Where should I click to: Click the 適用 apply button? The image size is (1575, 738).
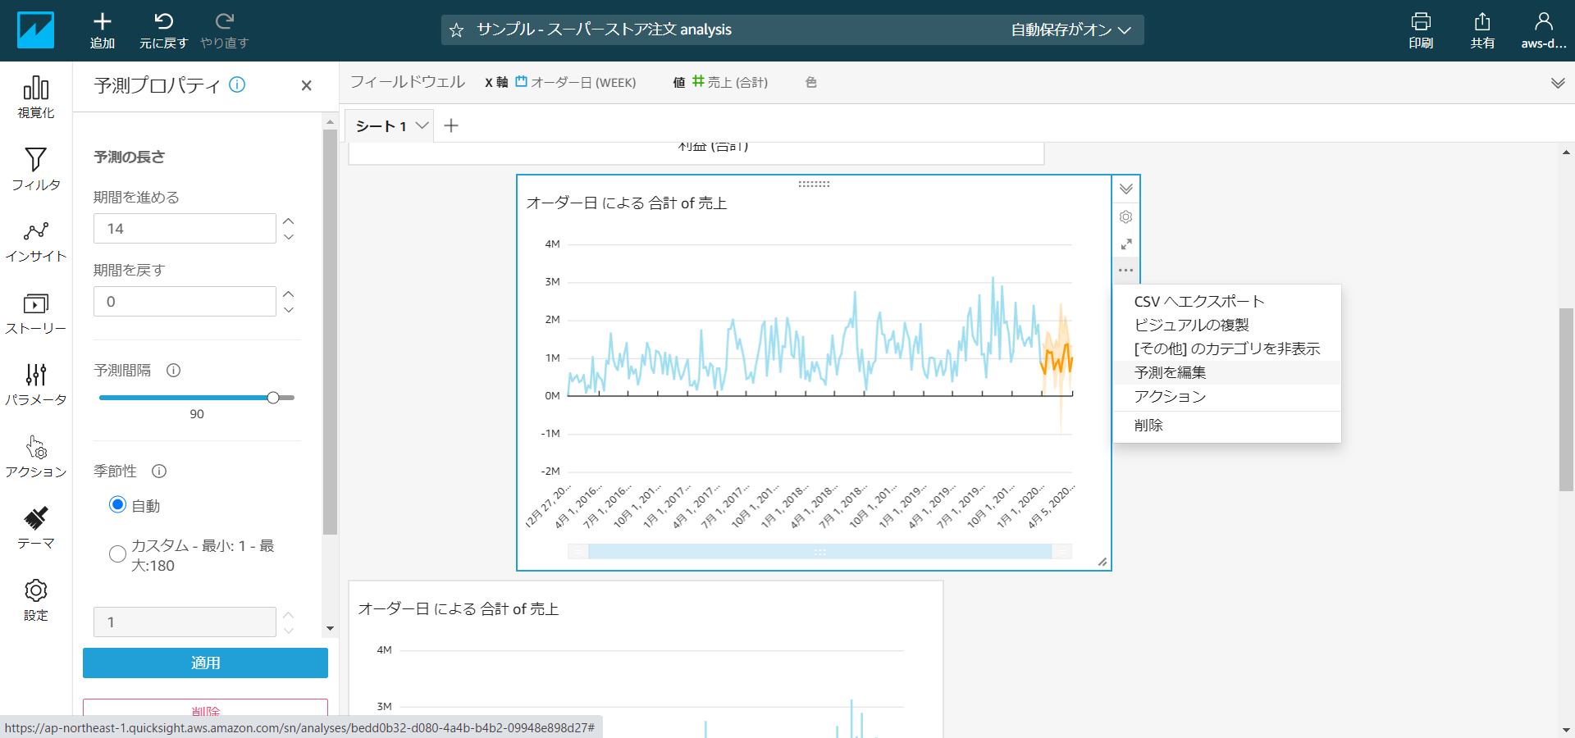(x=205, y=663)
